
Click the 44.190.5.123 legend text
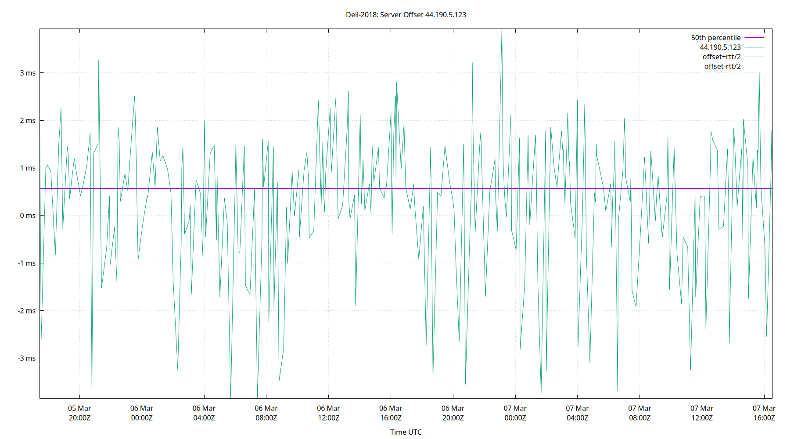tap(720, 47)
